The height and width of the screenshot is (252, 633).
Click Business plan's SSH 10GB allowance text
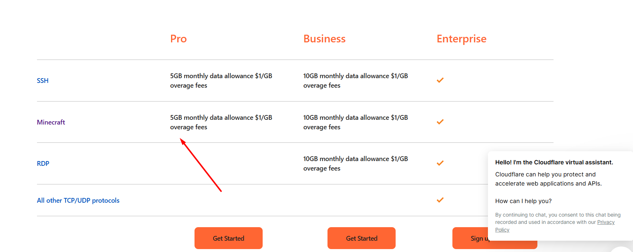[356, 81]
